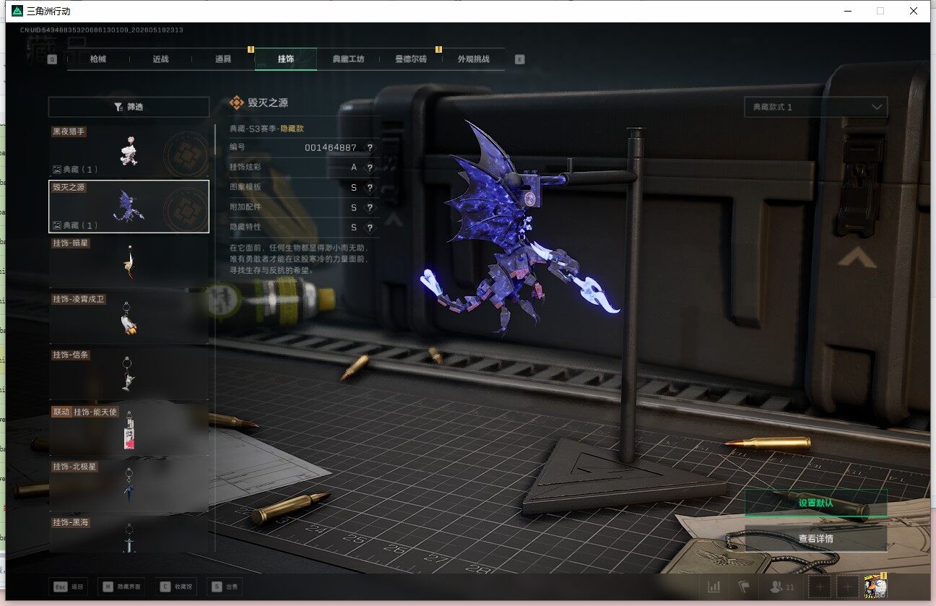This screenshot has height=606, width=936.
Task: Click the 查看详情 button
Action: 815,538
